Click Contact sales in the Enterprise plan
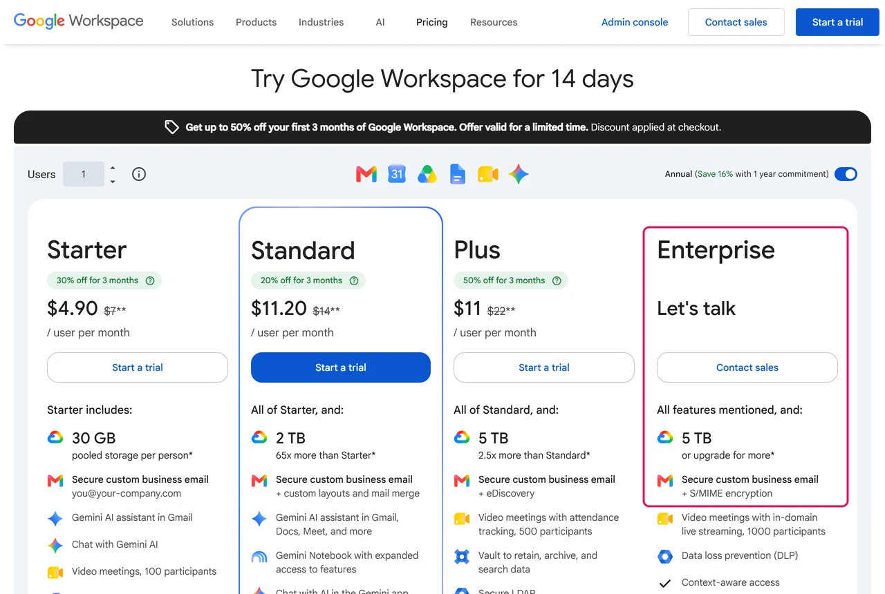This screenshot has width=885, height=594. click(747, 367)
